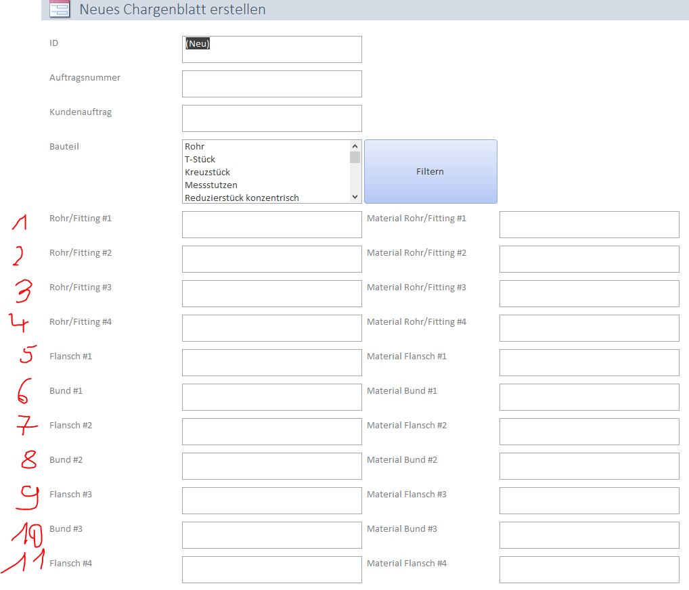Click Material Rohr/Fitting #1 input field
Screen dimensions: 689x590
(x=590, y=225)
